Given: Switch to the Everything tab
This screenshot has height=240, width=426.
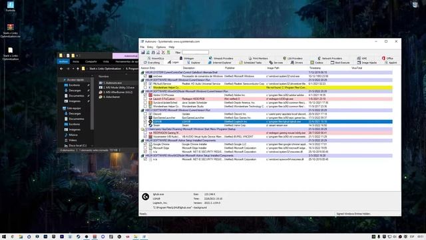Looking at the screenshot, I should click(x=152, y=63).
